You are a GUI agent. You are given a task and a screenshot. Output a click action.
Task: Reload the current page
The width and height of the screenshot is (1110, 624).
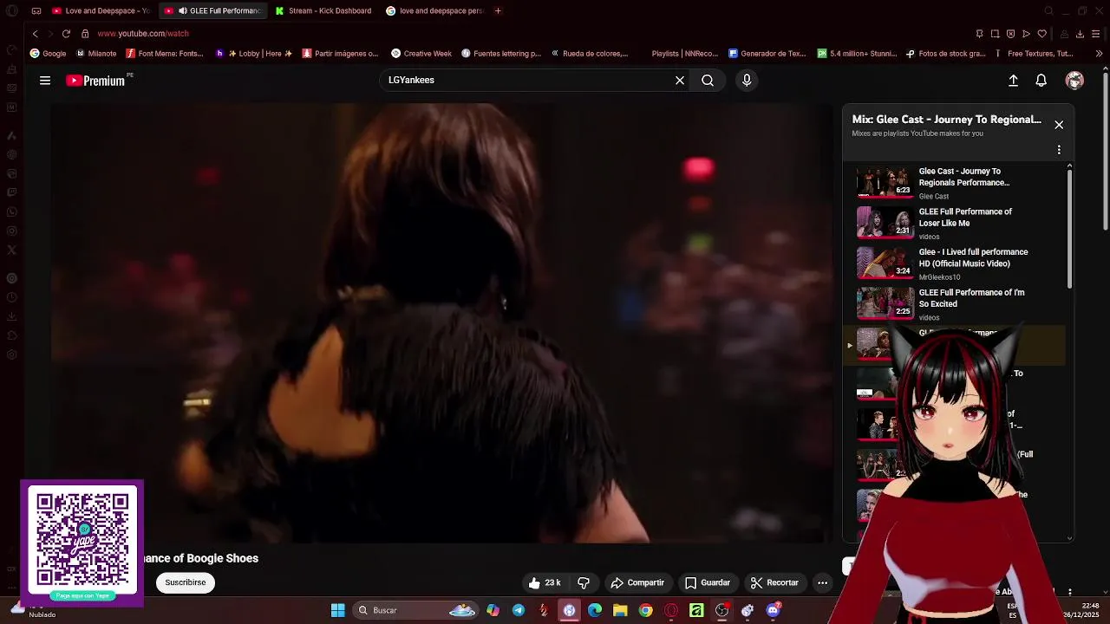coord(66,34)
